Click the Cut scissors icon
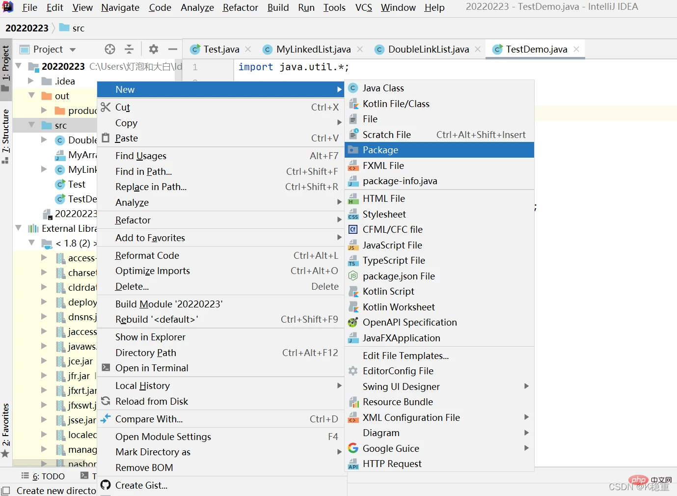677x496 pixels. 106,107
